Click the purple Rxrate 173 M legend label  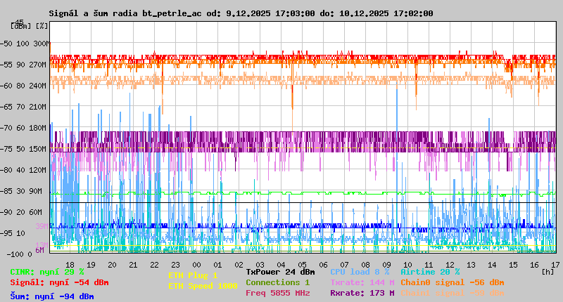362,293
